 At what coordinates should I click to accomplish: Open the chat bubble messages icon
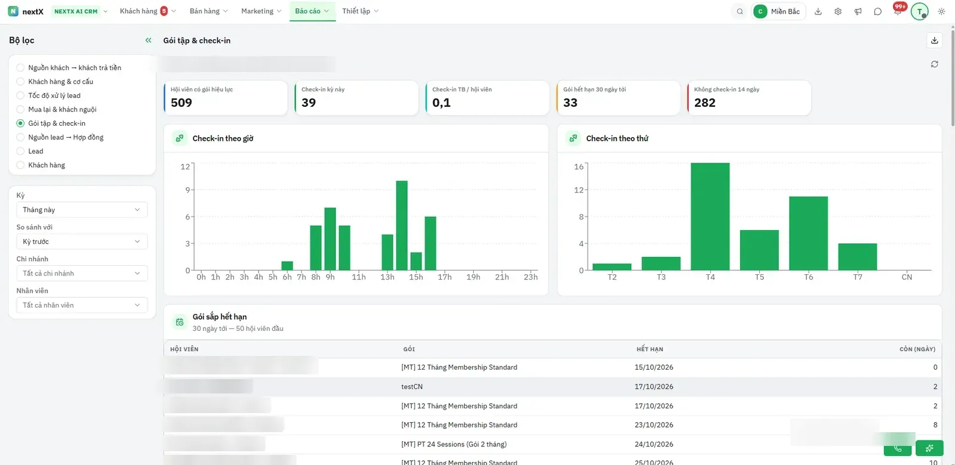pos(877,11)
